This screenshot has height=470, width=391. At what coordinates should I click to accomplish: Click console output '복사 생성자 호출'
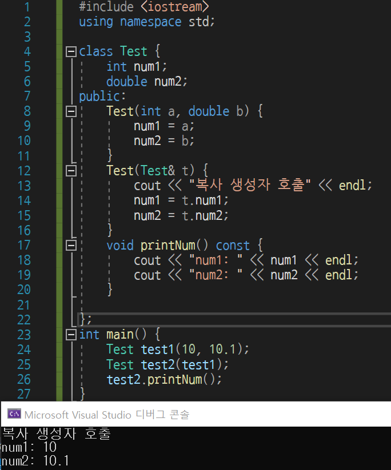57,433
